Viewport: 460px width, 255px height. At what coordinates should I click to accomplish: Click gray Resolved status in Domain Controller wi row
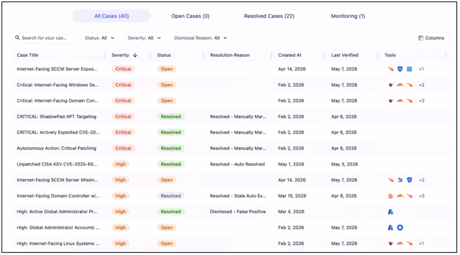pyautogui.click(x=171, y=196)
